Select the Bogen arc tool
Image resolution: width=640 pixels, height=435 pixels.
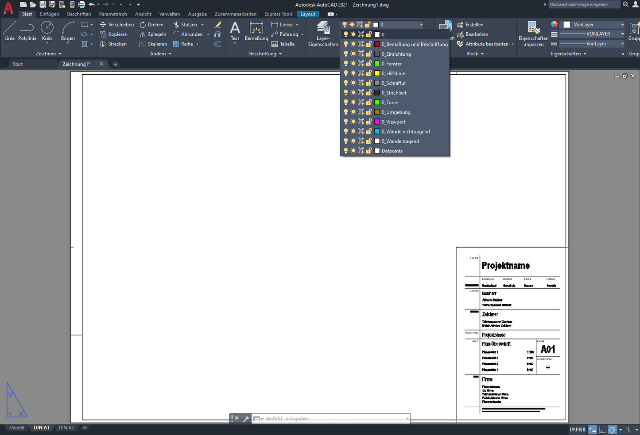[68, 31]
